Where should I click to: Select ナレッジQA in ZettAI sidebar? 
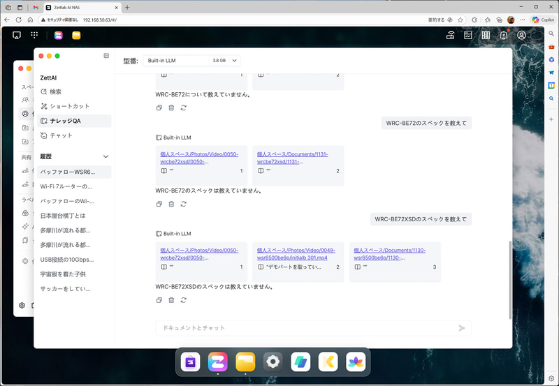point(74,121)
